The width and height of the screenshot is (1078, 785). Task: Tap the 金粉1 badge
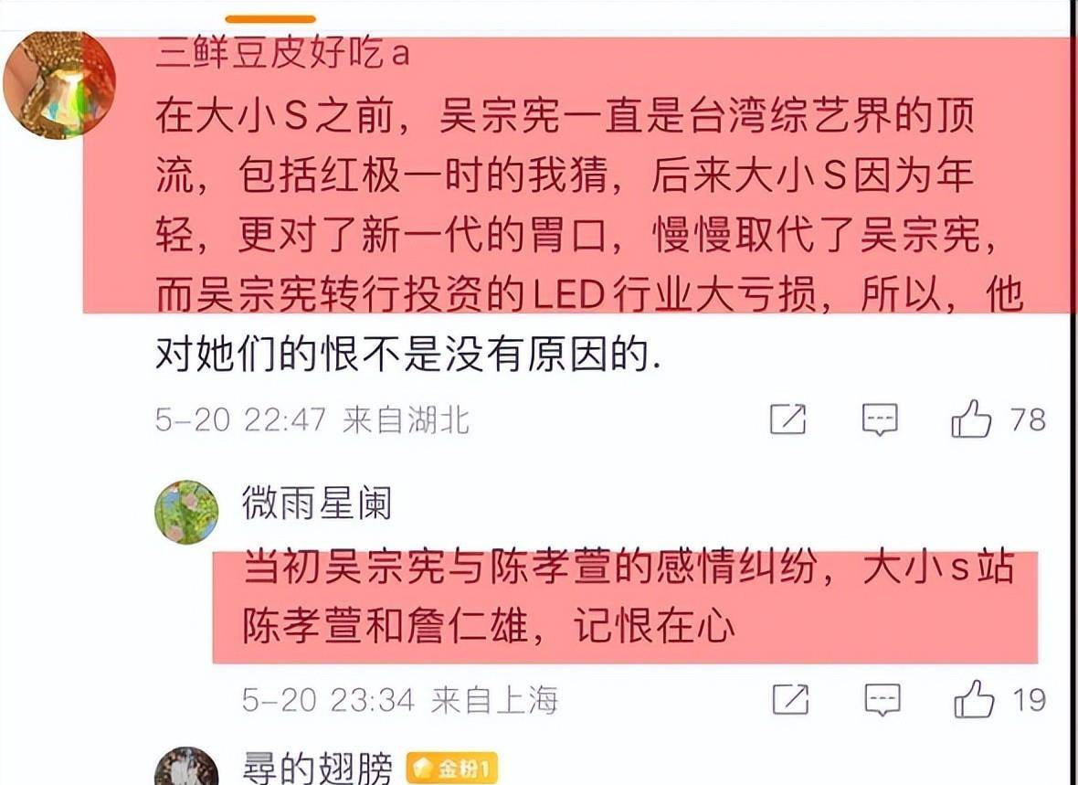[x=451, y=769]
